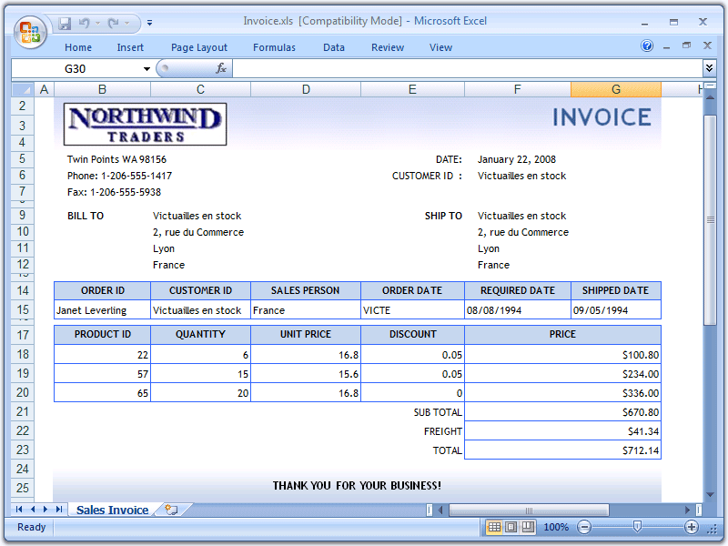This screenshot has height=546, width=728.
Task: Click the horizontal scrollbar thumb
Action: (529, 510)
